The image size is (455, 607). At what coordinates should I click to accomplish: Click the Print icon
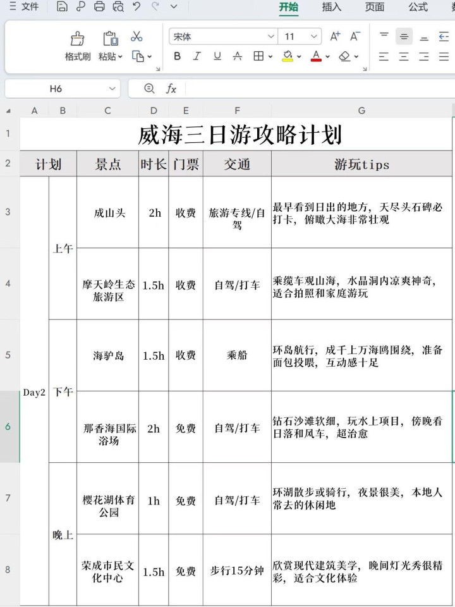(x=99, y=7)
